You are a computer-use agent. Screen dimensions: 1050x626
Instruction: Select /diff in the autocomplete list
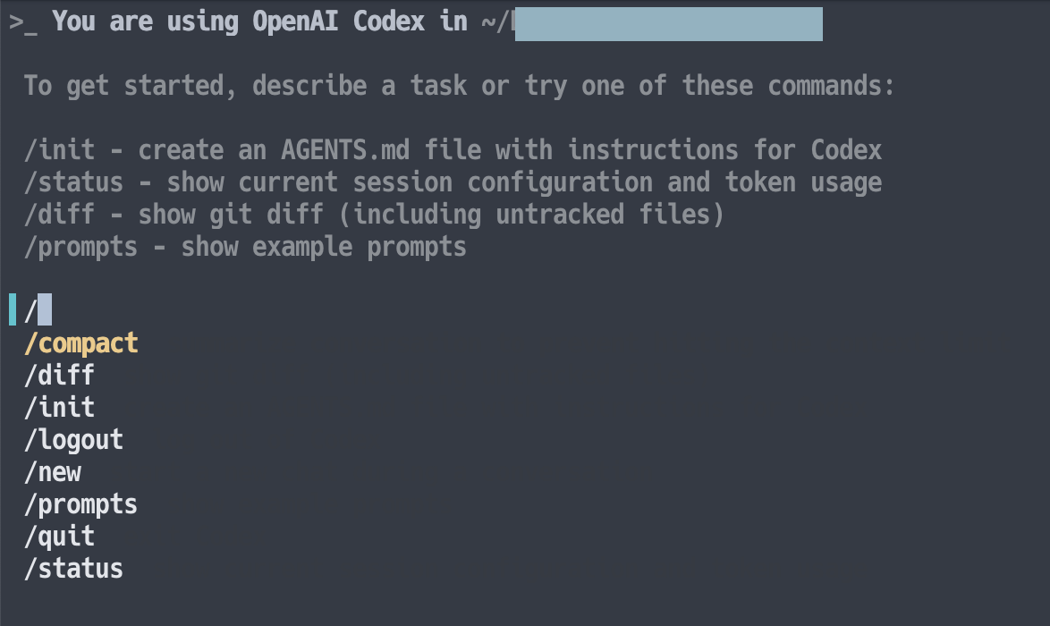coord(59,375)
